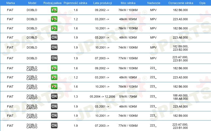
Task: Click the Opis column header
Action: [x=202, y=3]
